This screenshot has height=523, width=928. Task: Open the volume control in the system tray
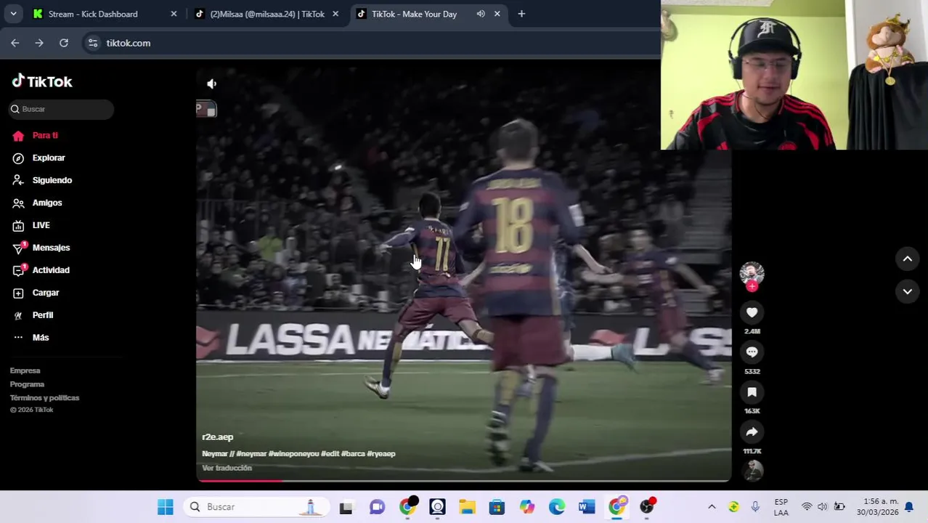[x=822, y=507]
